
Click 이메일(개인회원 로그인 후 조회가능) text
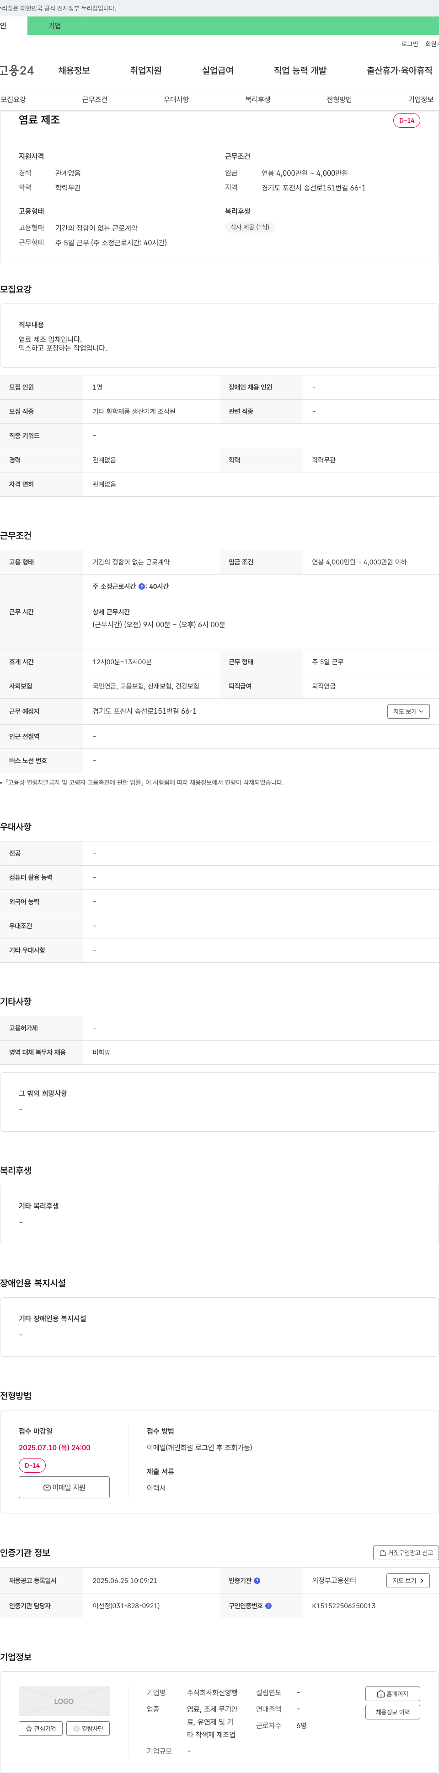[x=199, y=1448]
